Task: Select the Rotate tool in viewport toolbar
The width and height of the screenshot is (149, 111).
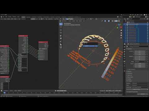Action: [61, 33]
